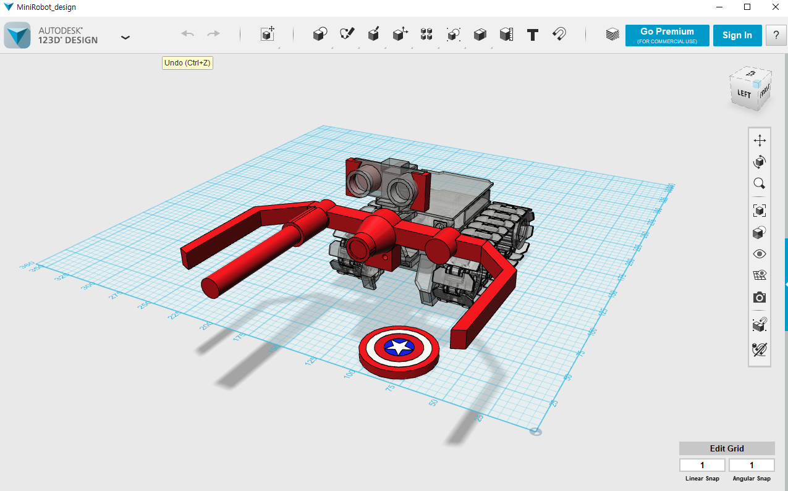Activate the Orbit navigation tool
The image size is (788, 491).
tap(760, 162)
